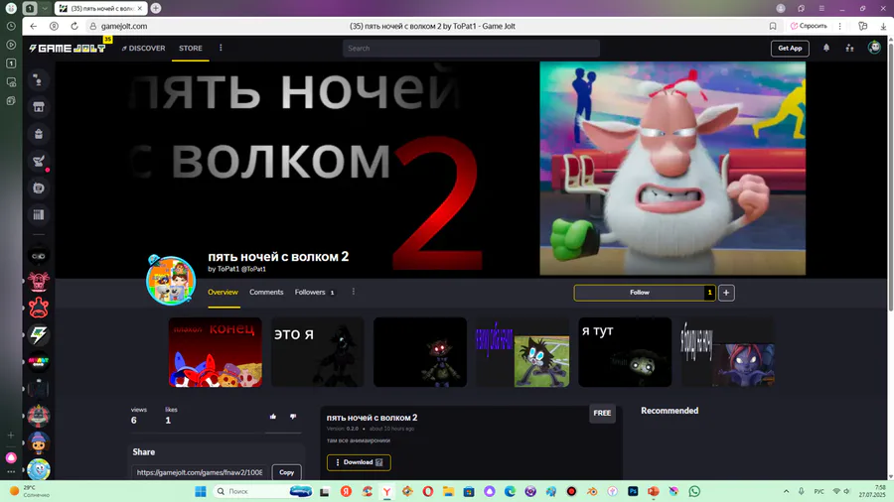The height and width of the screenshot is (502, 894).
Task: Open the pink Freddy community icon in sidebar
Action: (39, 281)
